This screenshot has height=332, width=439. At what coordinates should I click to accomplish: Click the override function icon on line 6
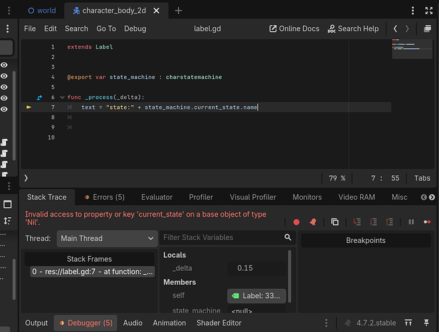tap(39, 98)
